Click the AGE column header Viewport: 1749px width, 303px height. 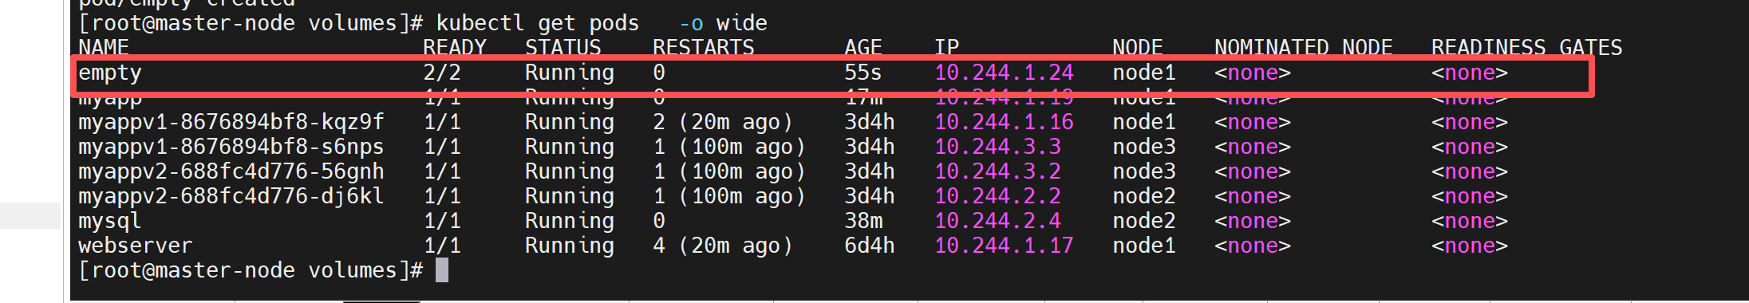[x=863, y=47]
